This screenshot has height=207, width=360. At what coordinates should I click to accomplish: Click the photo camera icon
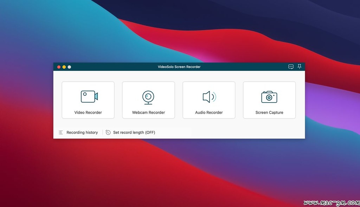tap(269, 97)
